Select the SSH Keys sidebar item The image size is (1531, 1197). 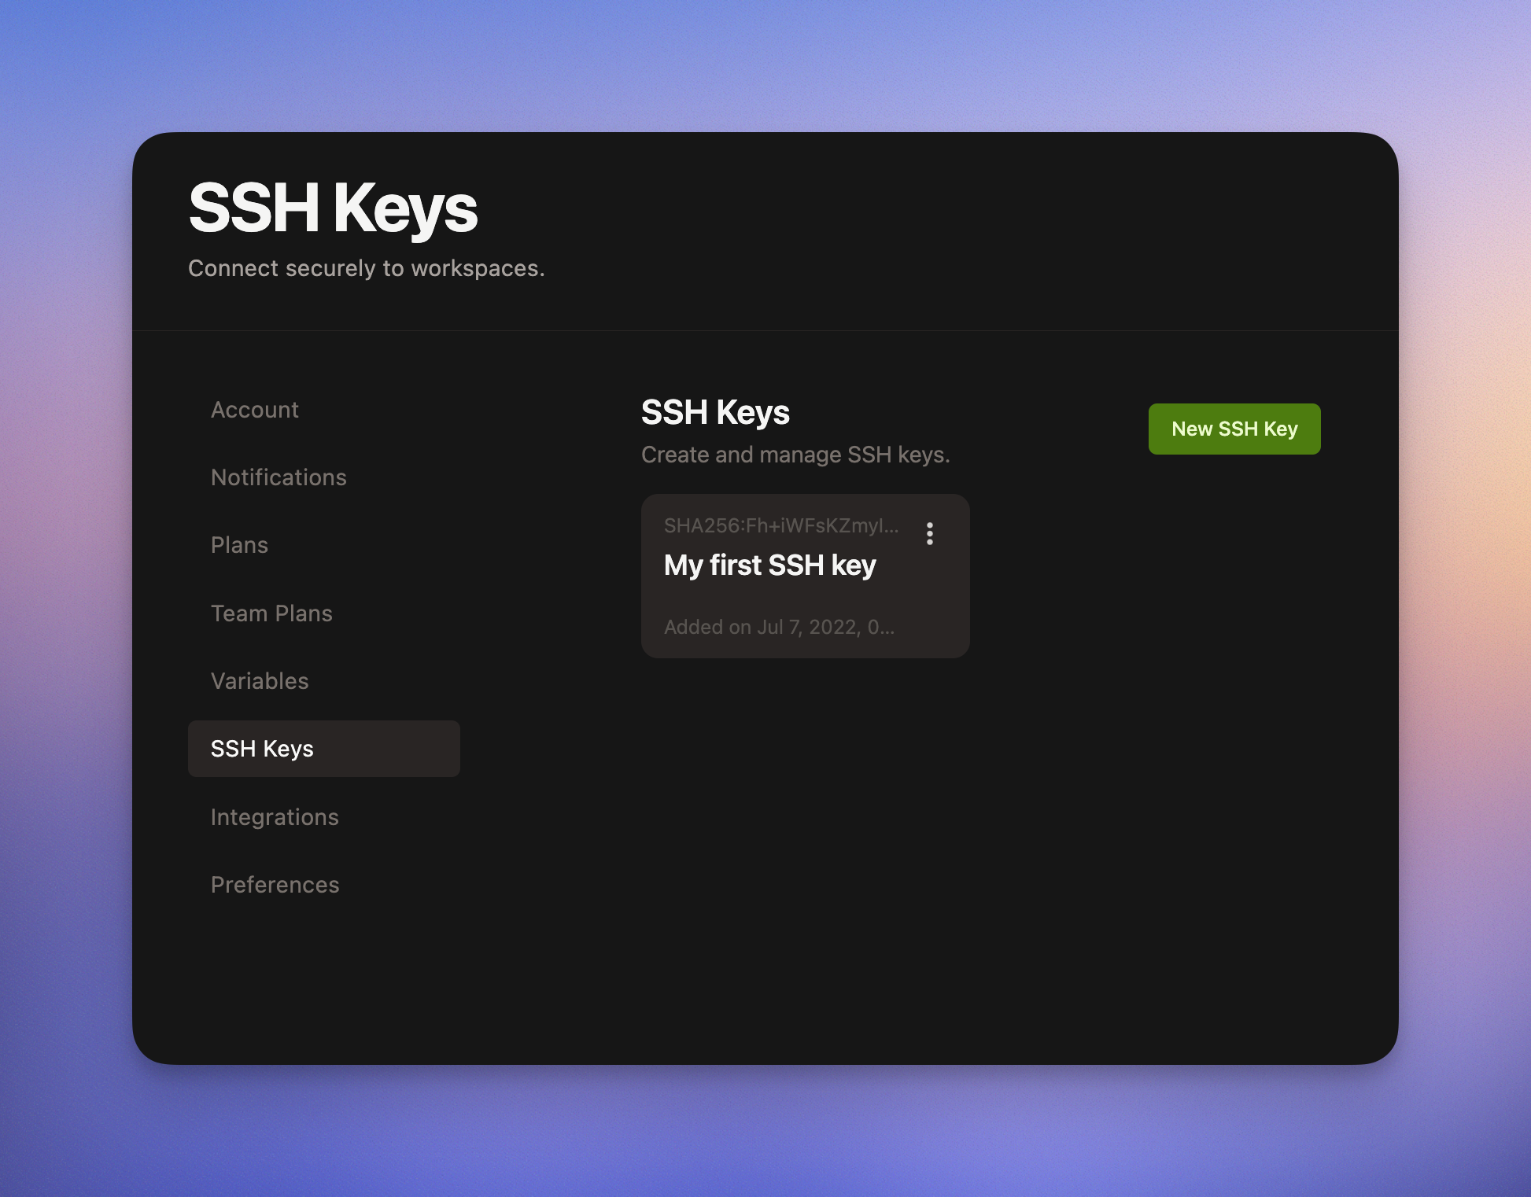click(323, 749)
